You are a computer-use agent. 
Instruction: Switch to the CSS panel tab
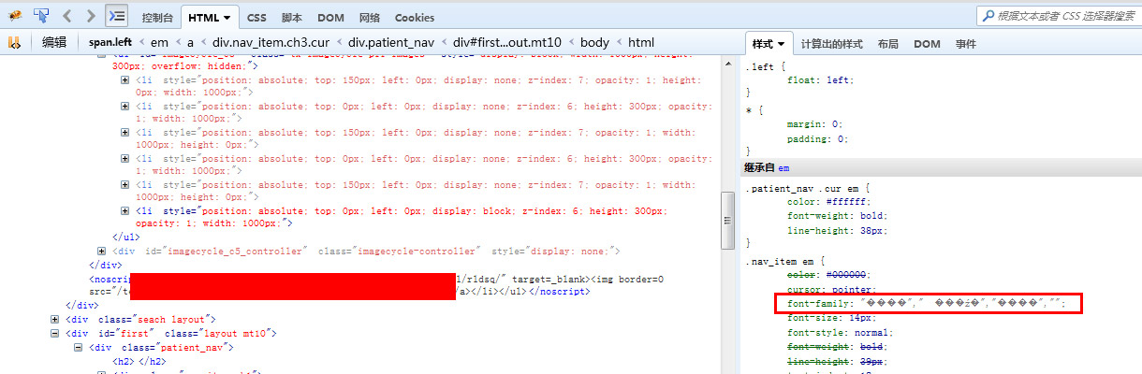256,18
